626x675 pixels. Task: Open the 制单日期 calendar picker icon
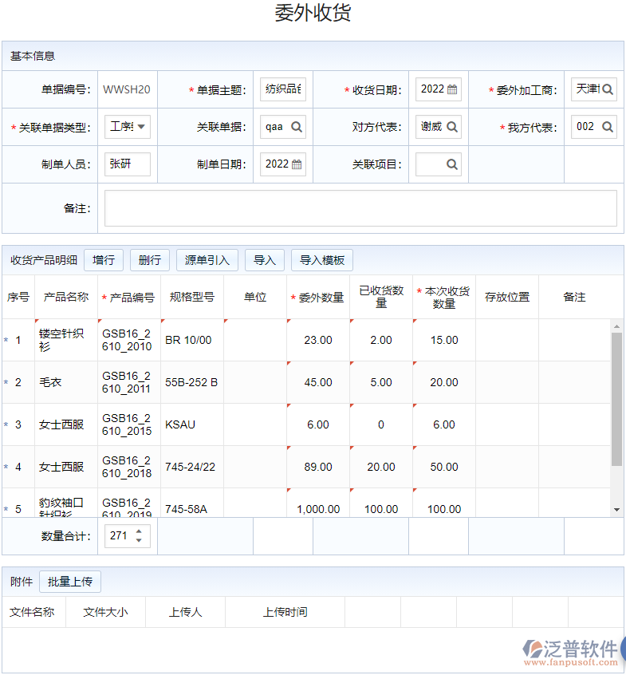pyautogui.click(x=297, y=164)
